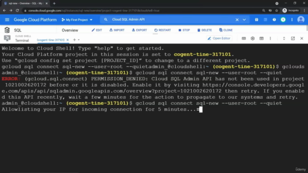Image resolution: width=308 pixels, height=173 pixels.
Task: Reload the page with refresh icon
Action: [17, 11]
